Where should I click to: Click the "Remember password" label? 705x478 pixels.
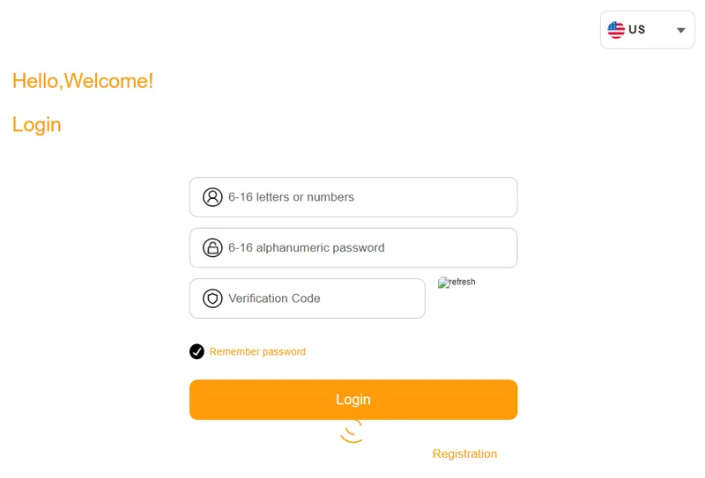pos(257,352)
